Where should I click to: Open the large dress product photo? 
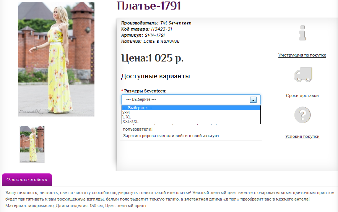pyautogui.click(x=56, y=59)
